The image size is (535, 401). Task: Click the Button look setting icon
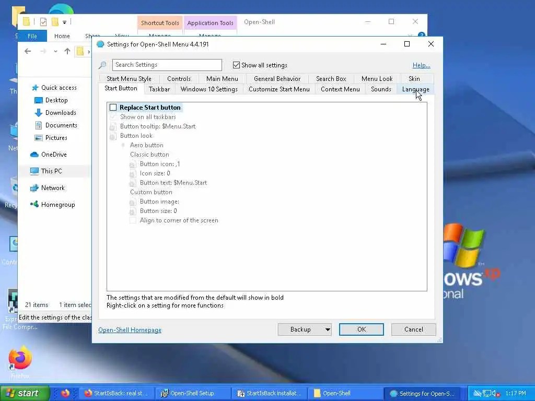(x=113, y=136)
